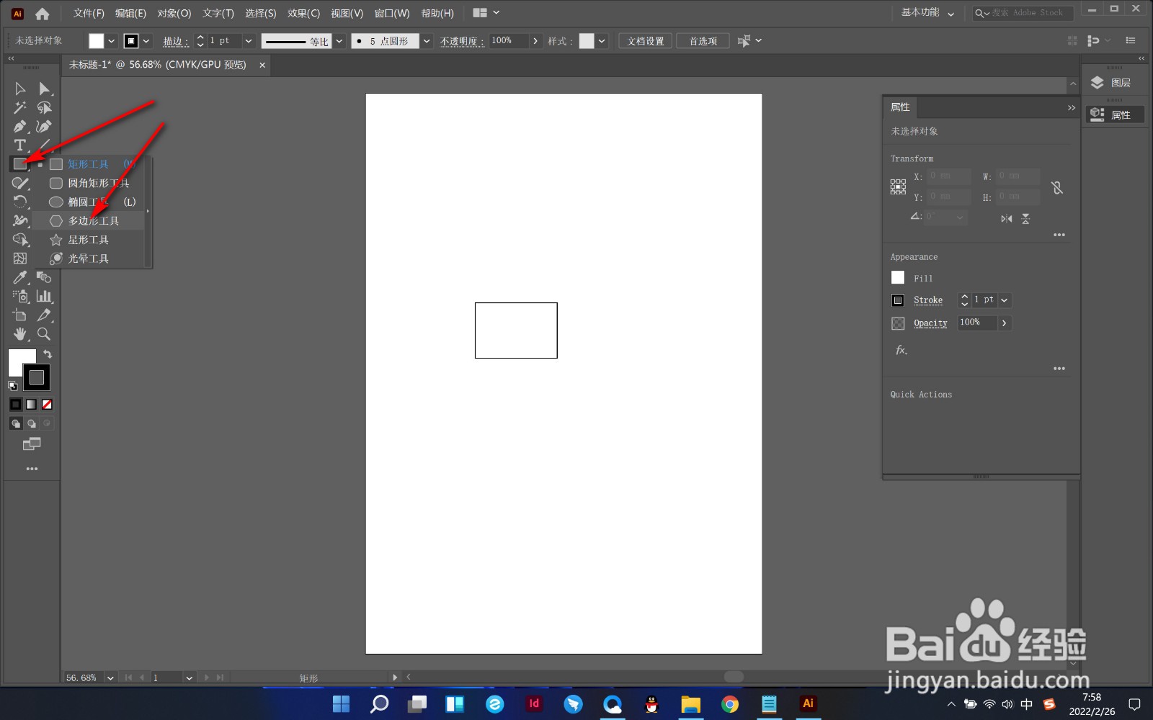The height and width of the screenshot is (720, 1153).
Task: Select the Zoom tool
Action: click(x=45, y=334)
